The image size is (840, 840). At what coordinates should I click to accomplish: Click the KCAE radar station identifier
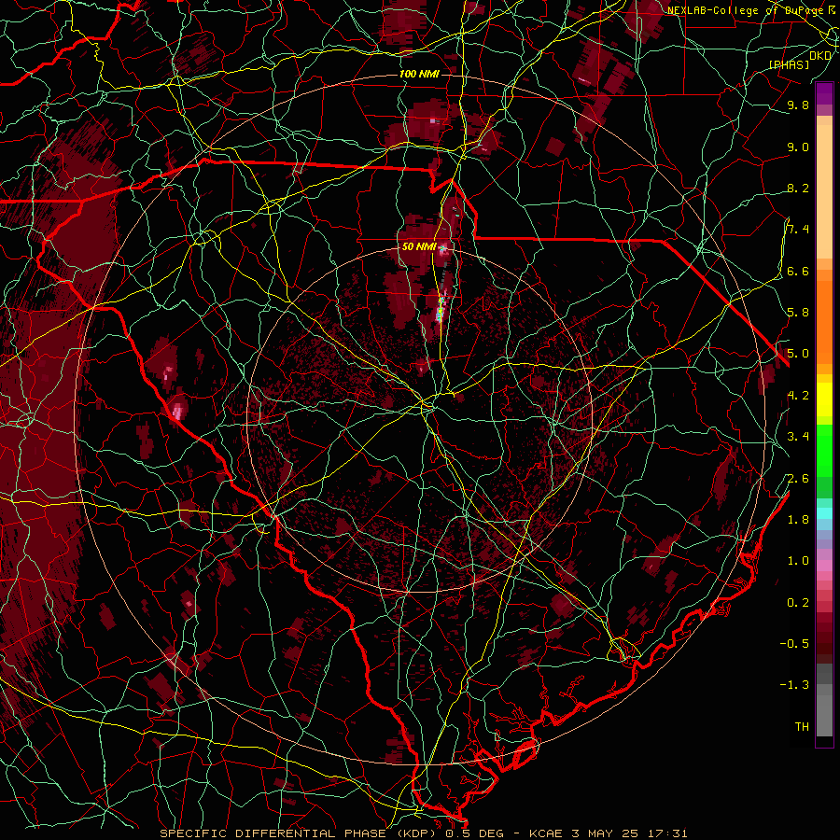click(545, 833)
